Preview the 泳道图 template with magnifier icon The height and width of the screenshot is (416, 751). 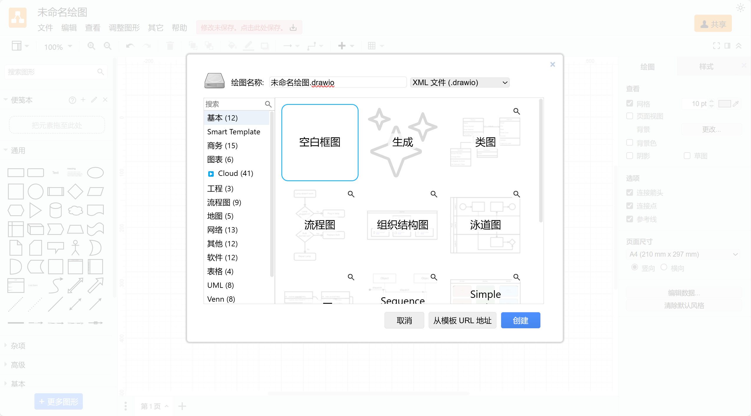pyautogui.click(x=516, y=194)
